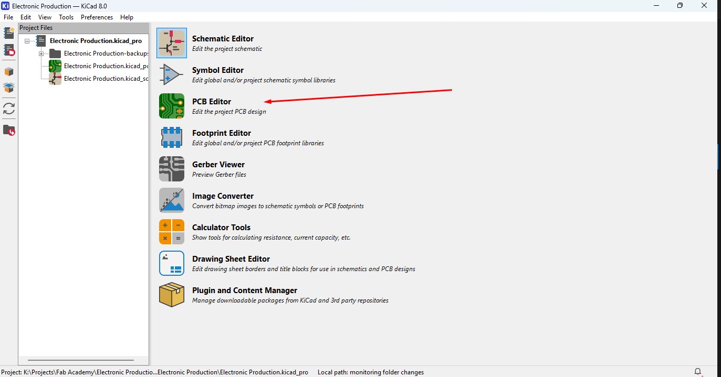This screenshot has height=377, width=721.
Task: Click the Project Files panel header
Action: click(x=83, y=28)
